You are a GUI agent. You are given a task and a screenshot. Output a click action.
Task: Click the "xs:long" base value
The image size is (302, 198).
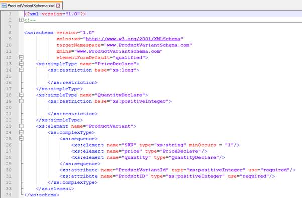pyautogui.click(x=123, y=70)
